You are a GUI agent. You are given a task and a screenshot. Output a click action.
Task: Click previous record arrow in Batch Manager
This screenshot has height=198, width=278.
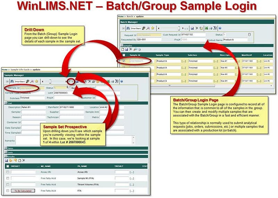(159, 28)
